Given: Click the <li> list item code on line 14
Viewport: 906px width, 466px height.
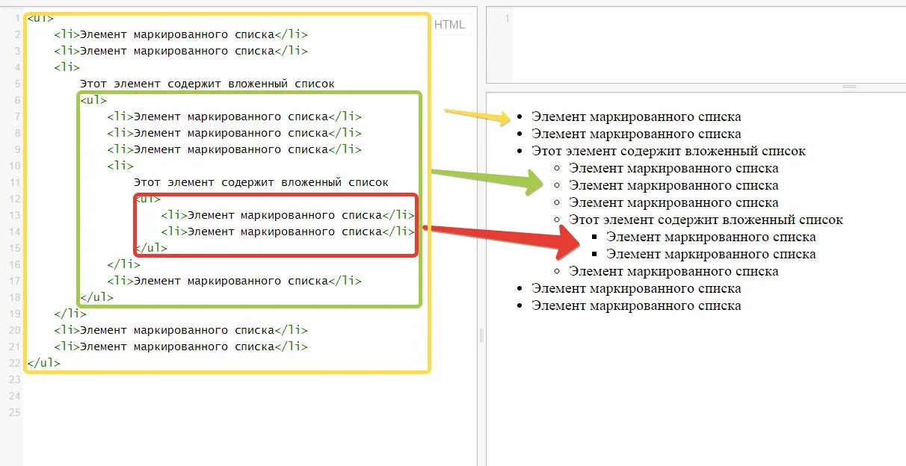Looking at the screenshot, I should (288, 232).
